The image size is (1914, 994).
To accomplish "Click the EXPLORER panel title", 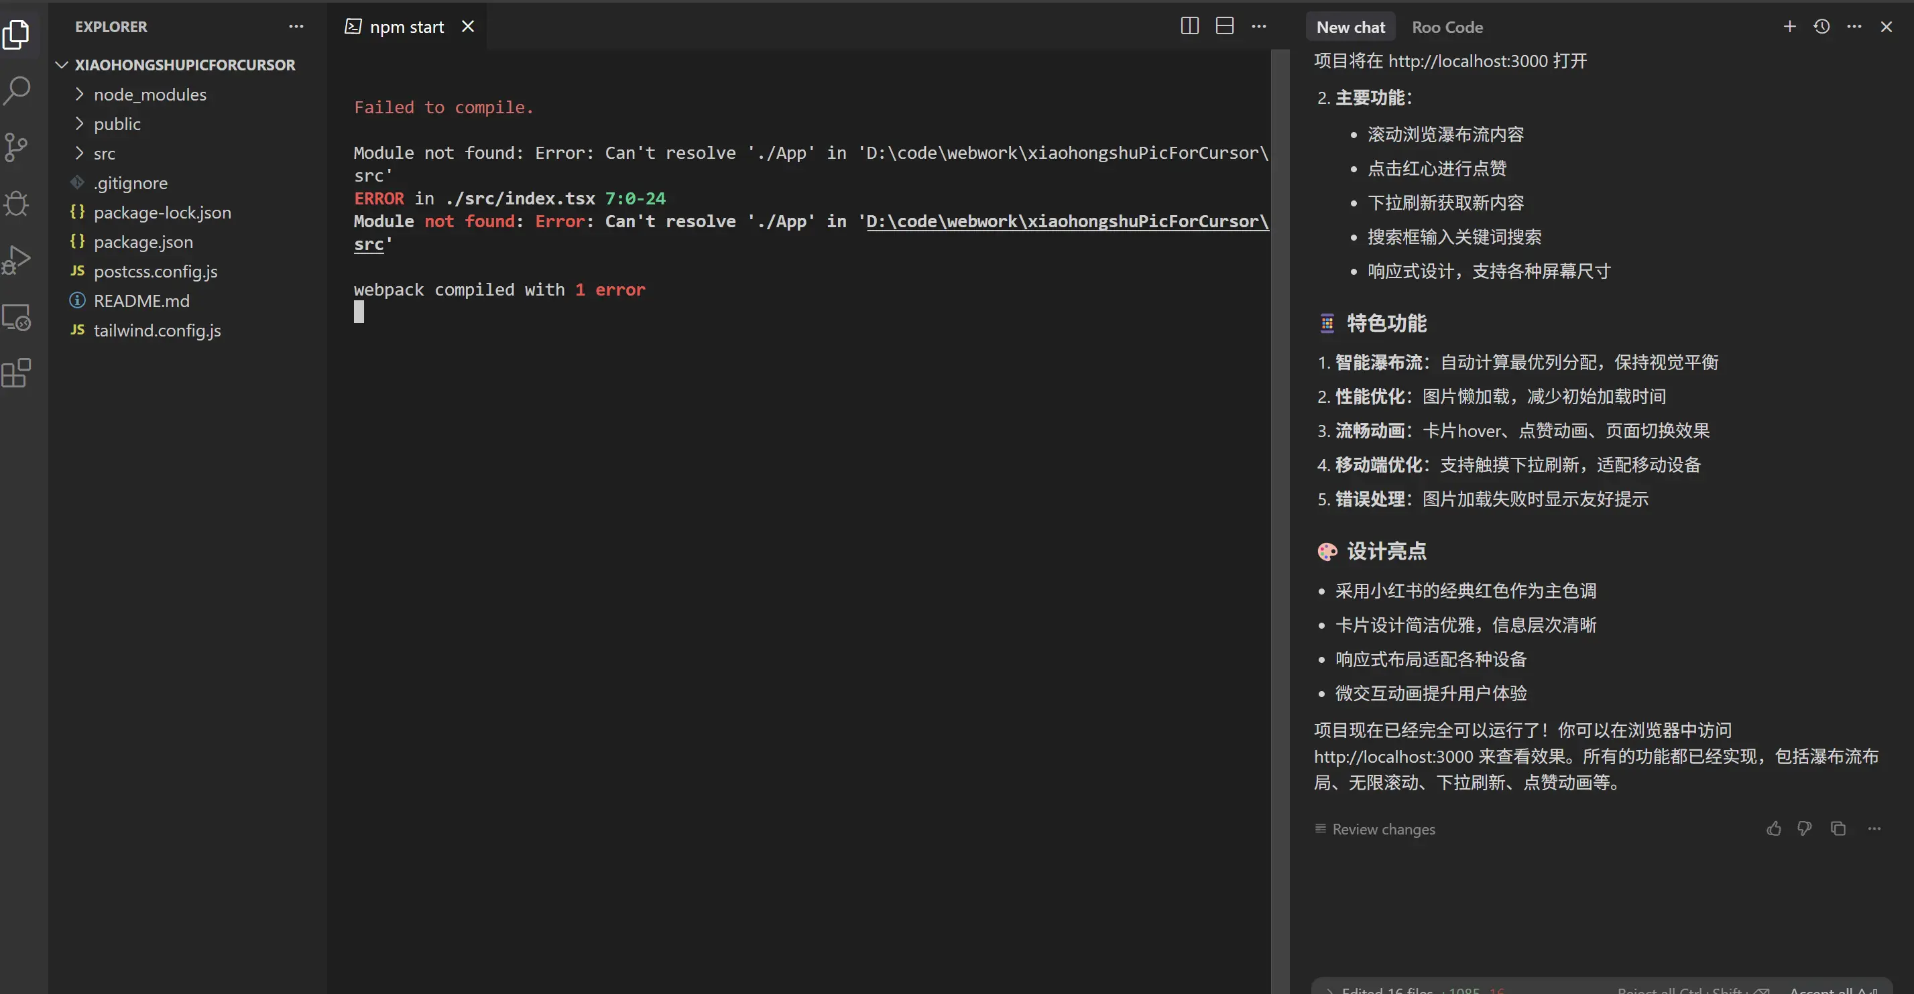I will click(111, 27).
